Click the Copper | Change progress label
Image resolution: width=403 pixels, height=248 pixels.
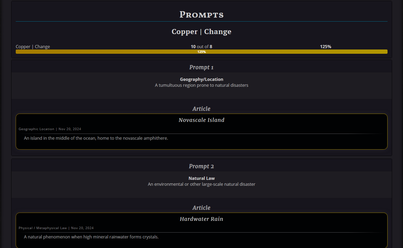point(33,47)
